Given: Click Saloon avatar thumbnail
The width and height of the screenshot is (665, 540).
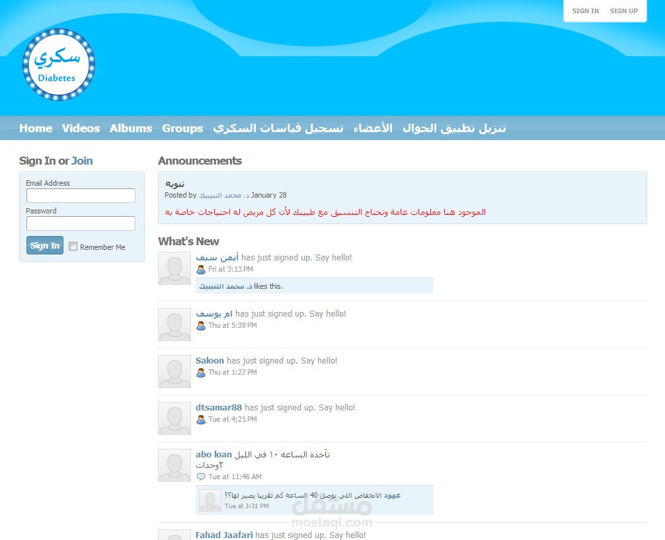Looking at the screenshot, I should pyautogui.click(x=175, y=371).
